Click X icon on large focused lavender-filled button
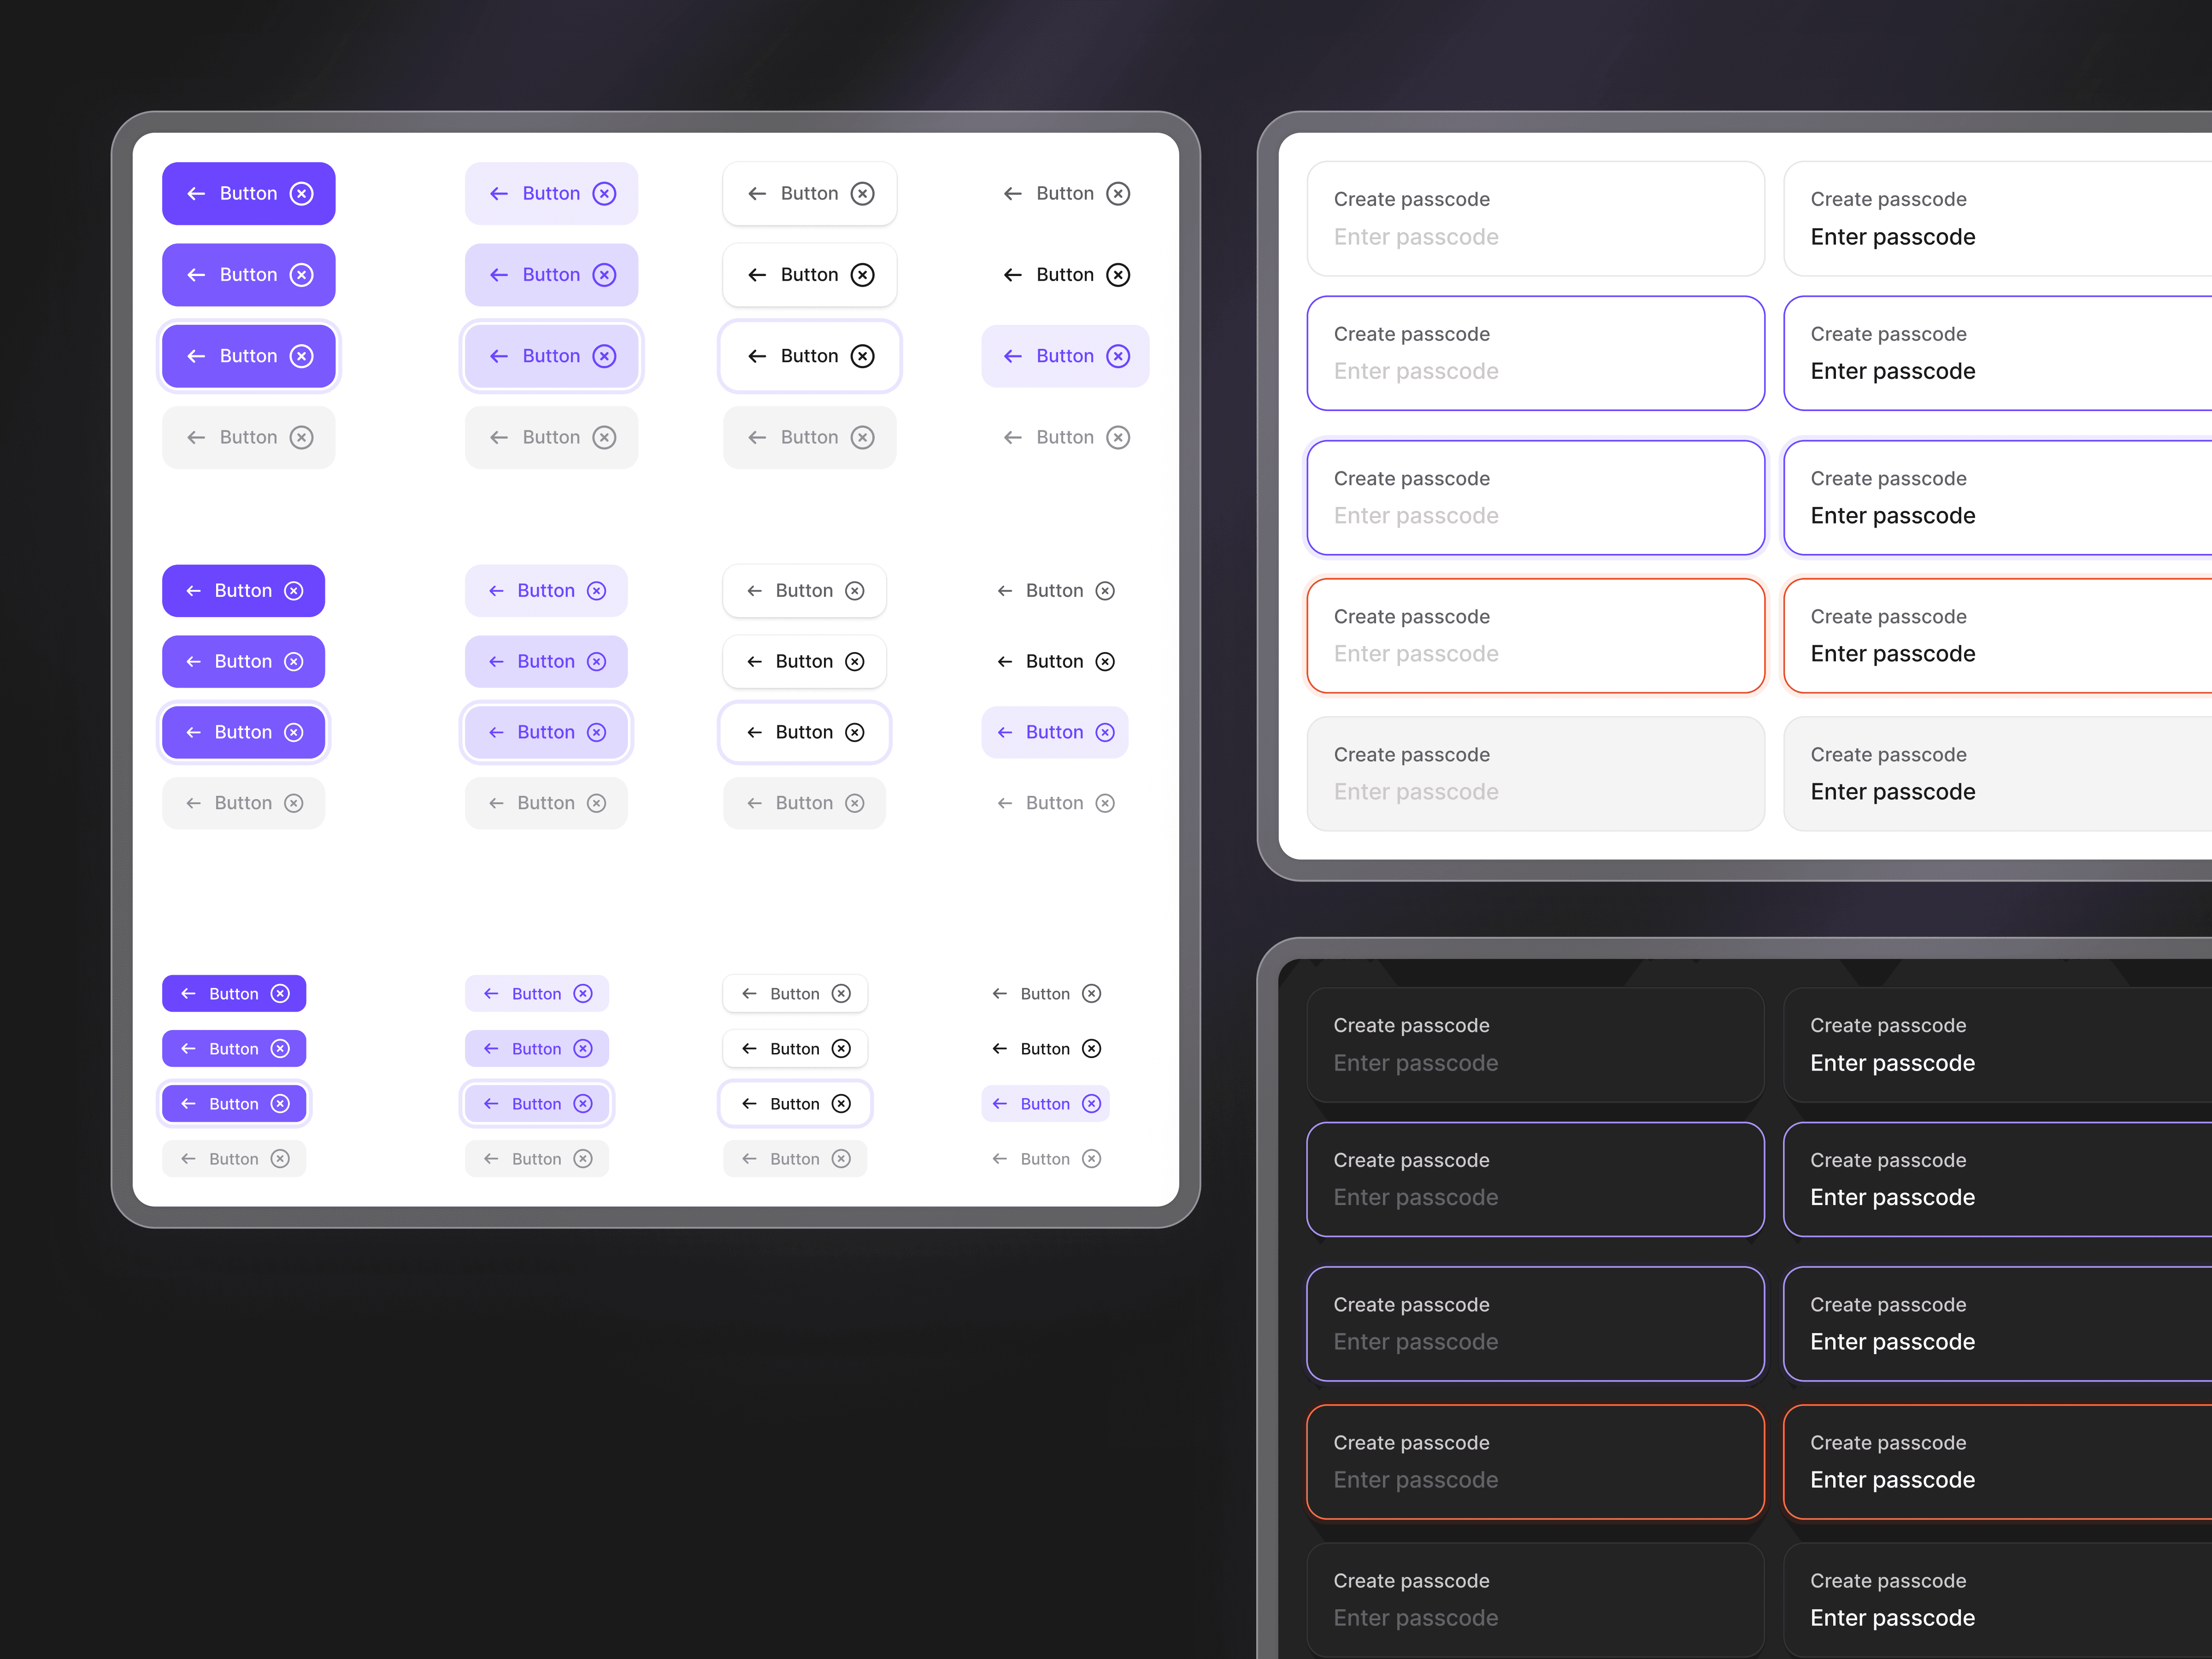This screenshot has height=1659, width=2212. [604, 356]
